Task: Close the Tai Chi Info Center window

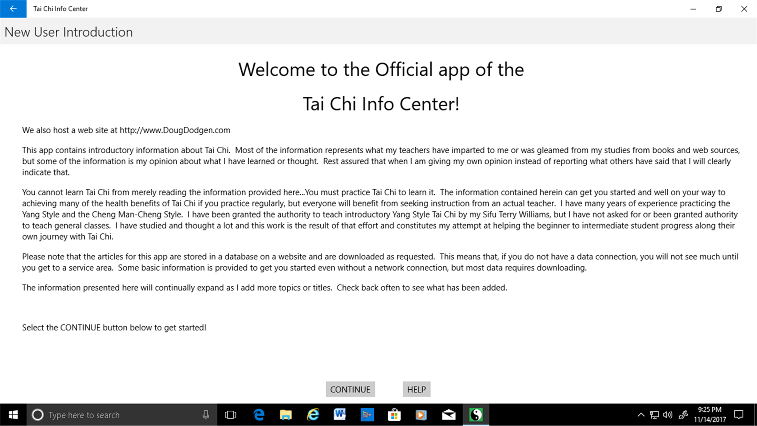Action: click(x=744, y=8)
